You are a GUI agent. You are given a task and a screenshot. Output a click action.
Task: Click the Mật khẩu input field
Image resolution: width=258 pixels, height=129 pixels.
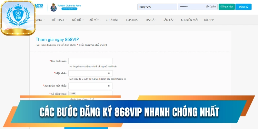point(91,74)
